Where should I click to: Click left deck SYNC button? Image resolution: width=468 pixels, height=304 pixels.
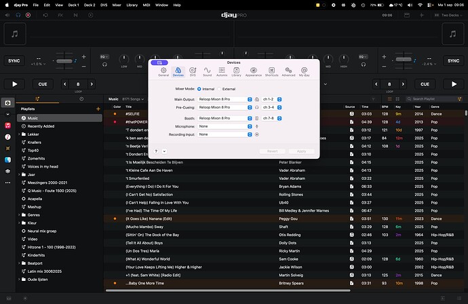(x=14, y=60)
